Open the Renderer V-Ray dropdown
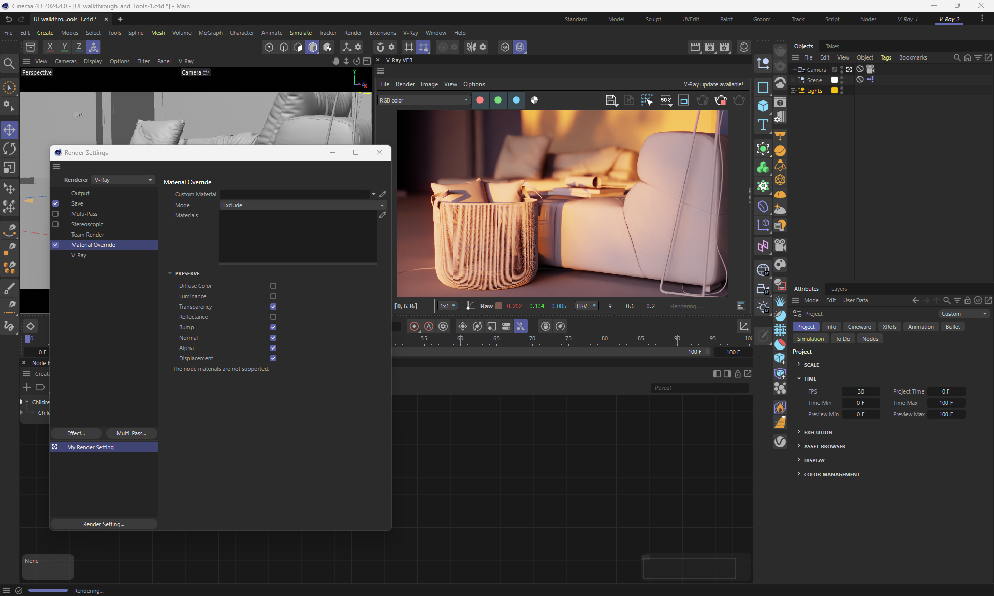 coord(123,180)
